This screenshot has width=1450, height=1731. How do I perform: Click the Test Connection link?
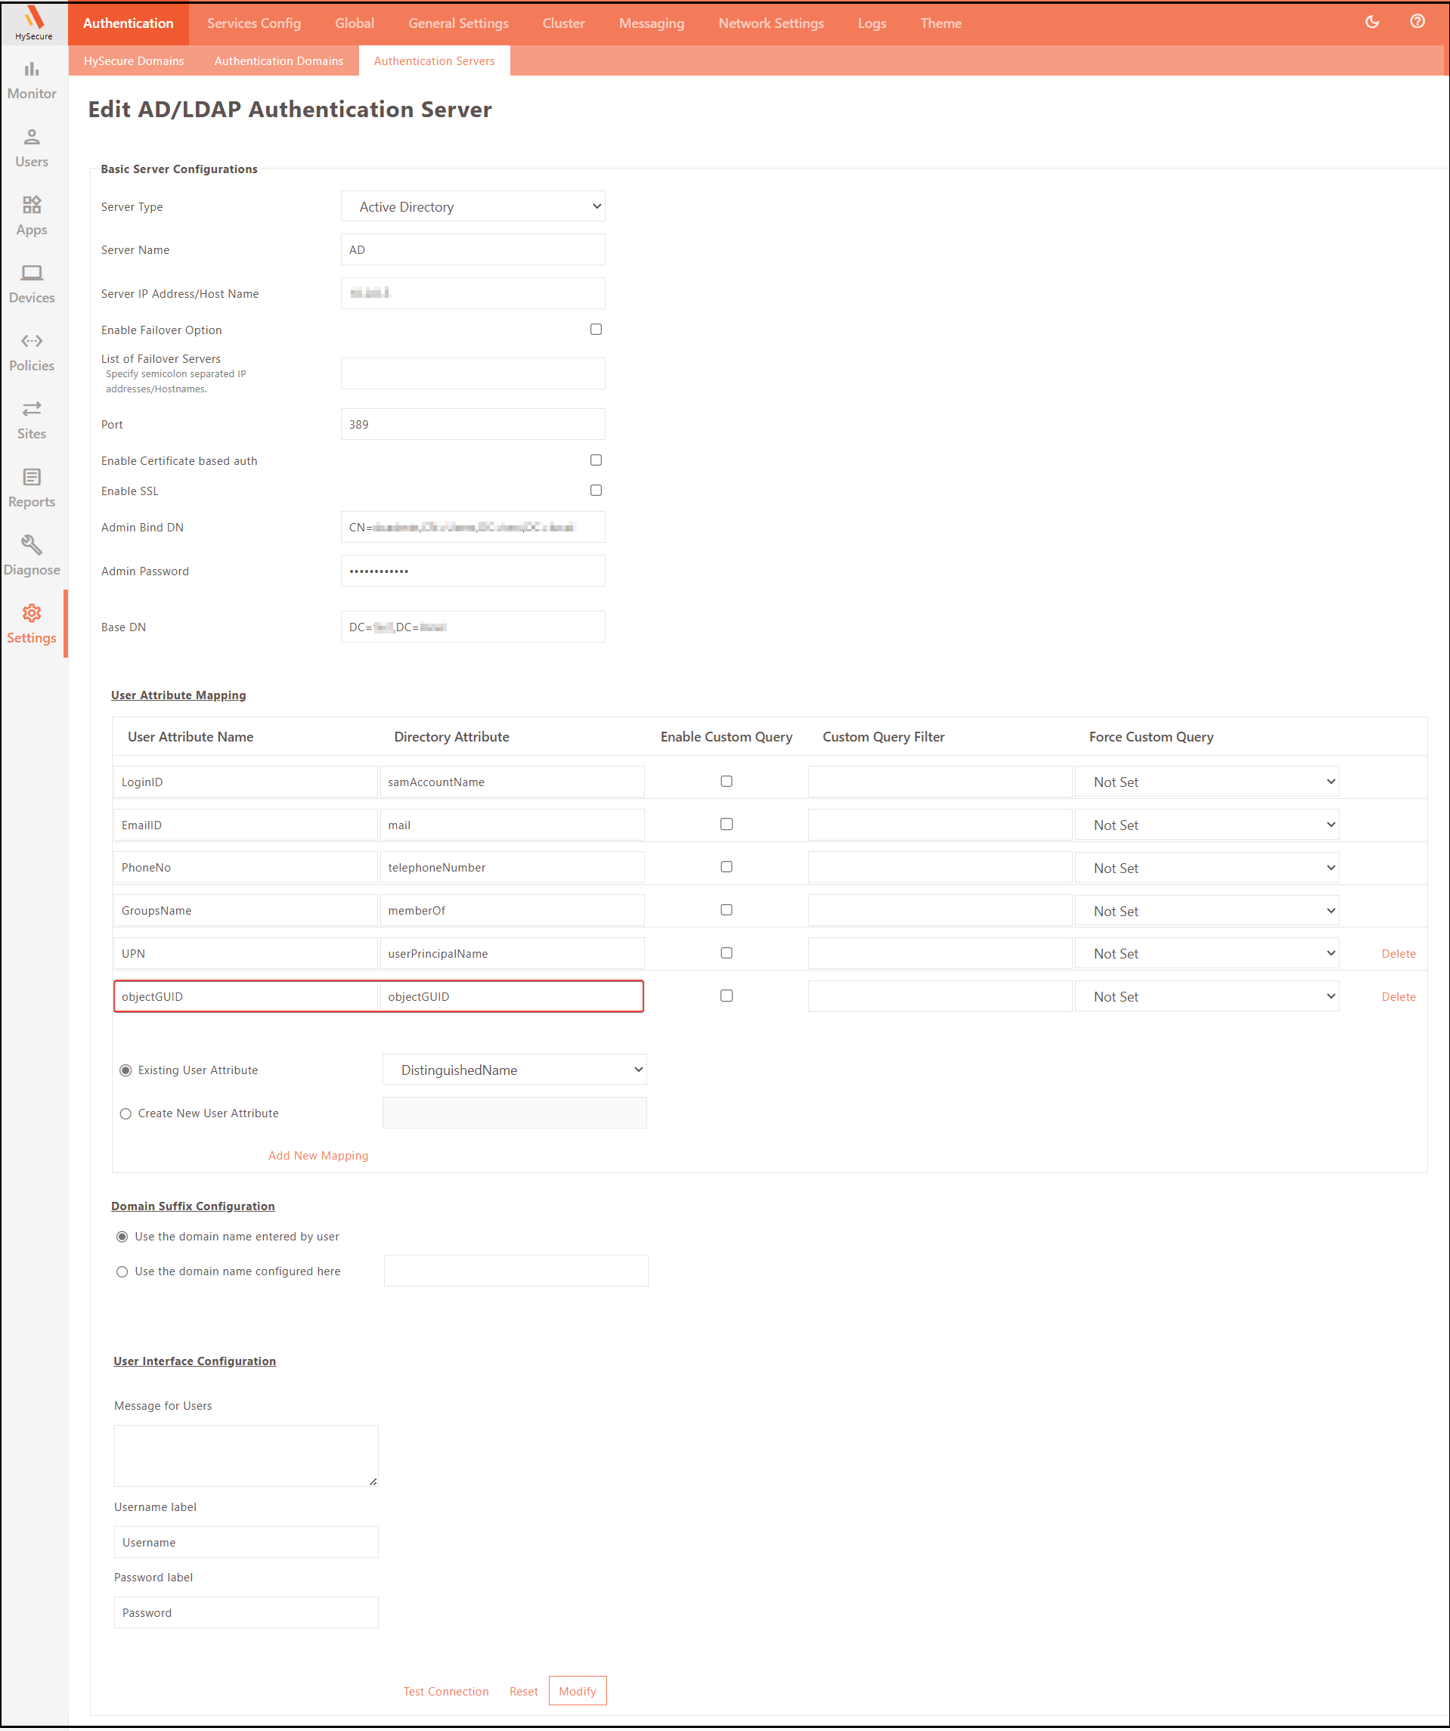point(446,1692)
